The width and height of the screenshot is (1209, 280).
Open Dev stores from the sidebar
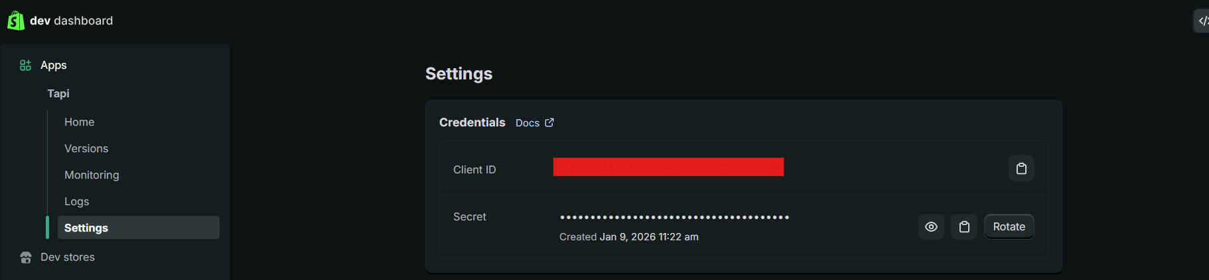(x=68, y=257)
